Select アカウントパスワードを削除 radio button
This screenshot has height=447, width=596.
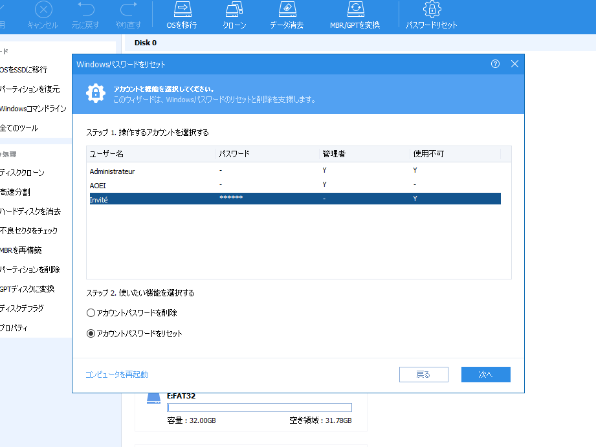(x=91, y=313)
